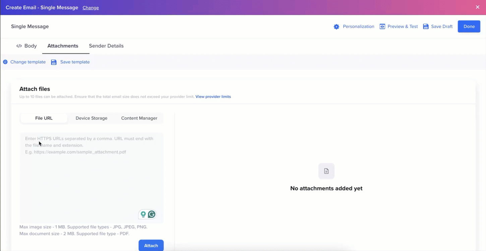The image size is (486, 251).
Task: Close the Create Email dialog
Action: pos(478,7)
